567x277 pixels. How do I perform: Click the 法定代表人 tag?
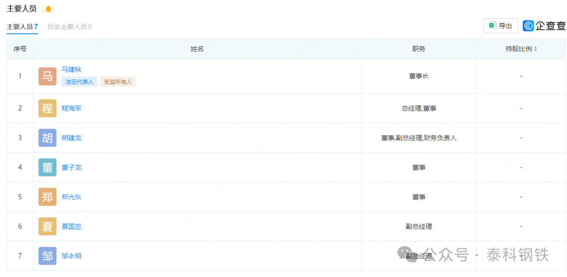coord(79,82)
